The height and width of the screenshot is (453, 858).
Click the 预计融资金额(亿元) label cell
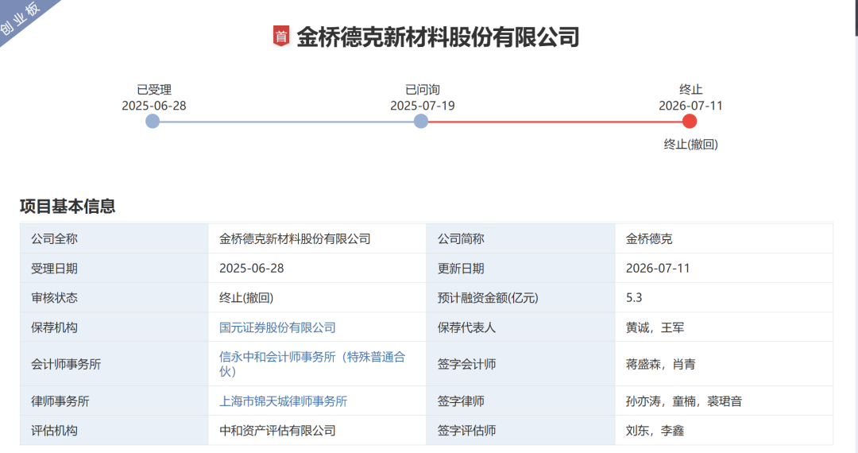[520, 297]
